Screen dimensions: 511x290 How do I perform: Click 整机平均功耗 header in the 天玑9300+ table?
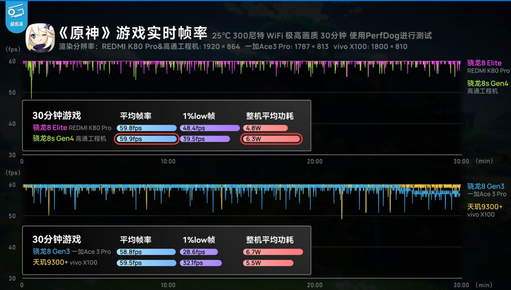(270, 240)
